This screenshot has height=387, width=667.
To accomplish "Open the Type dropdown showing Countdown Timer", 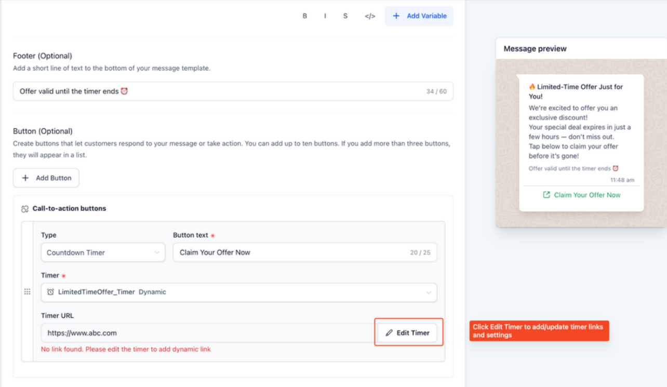I will pyautogui.click(x=103, y=253).
